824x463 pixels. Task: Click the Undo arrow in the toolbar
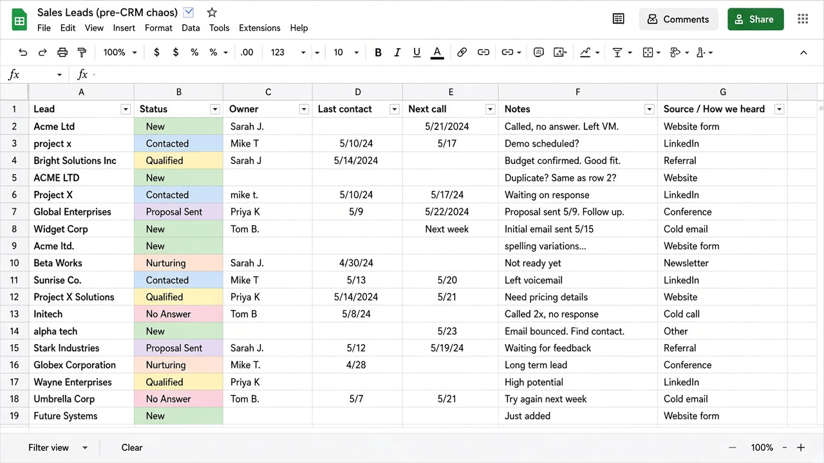pyautogui.click(x=23, y=53)
